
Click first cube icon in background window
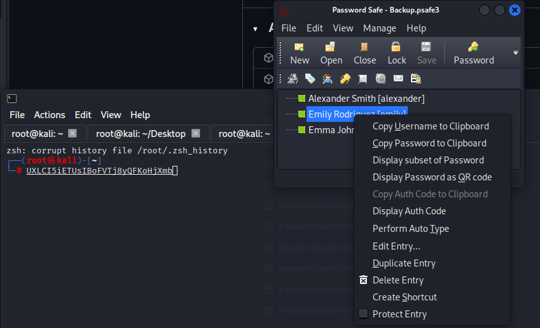pos(269,58)
